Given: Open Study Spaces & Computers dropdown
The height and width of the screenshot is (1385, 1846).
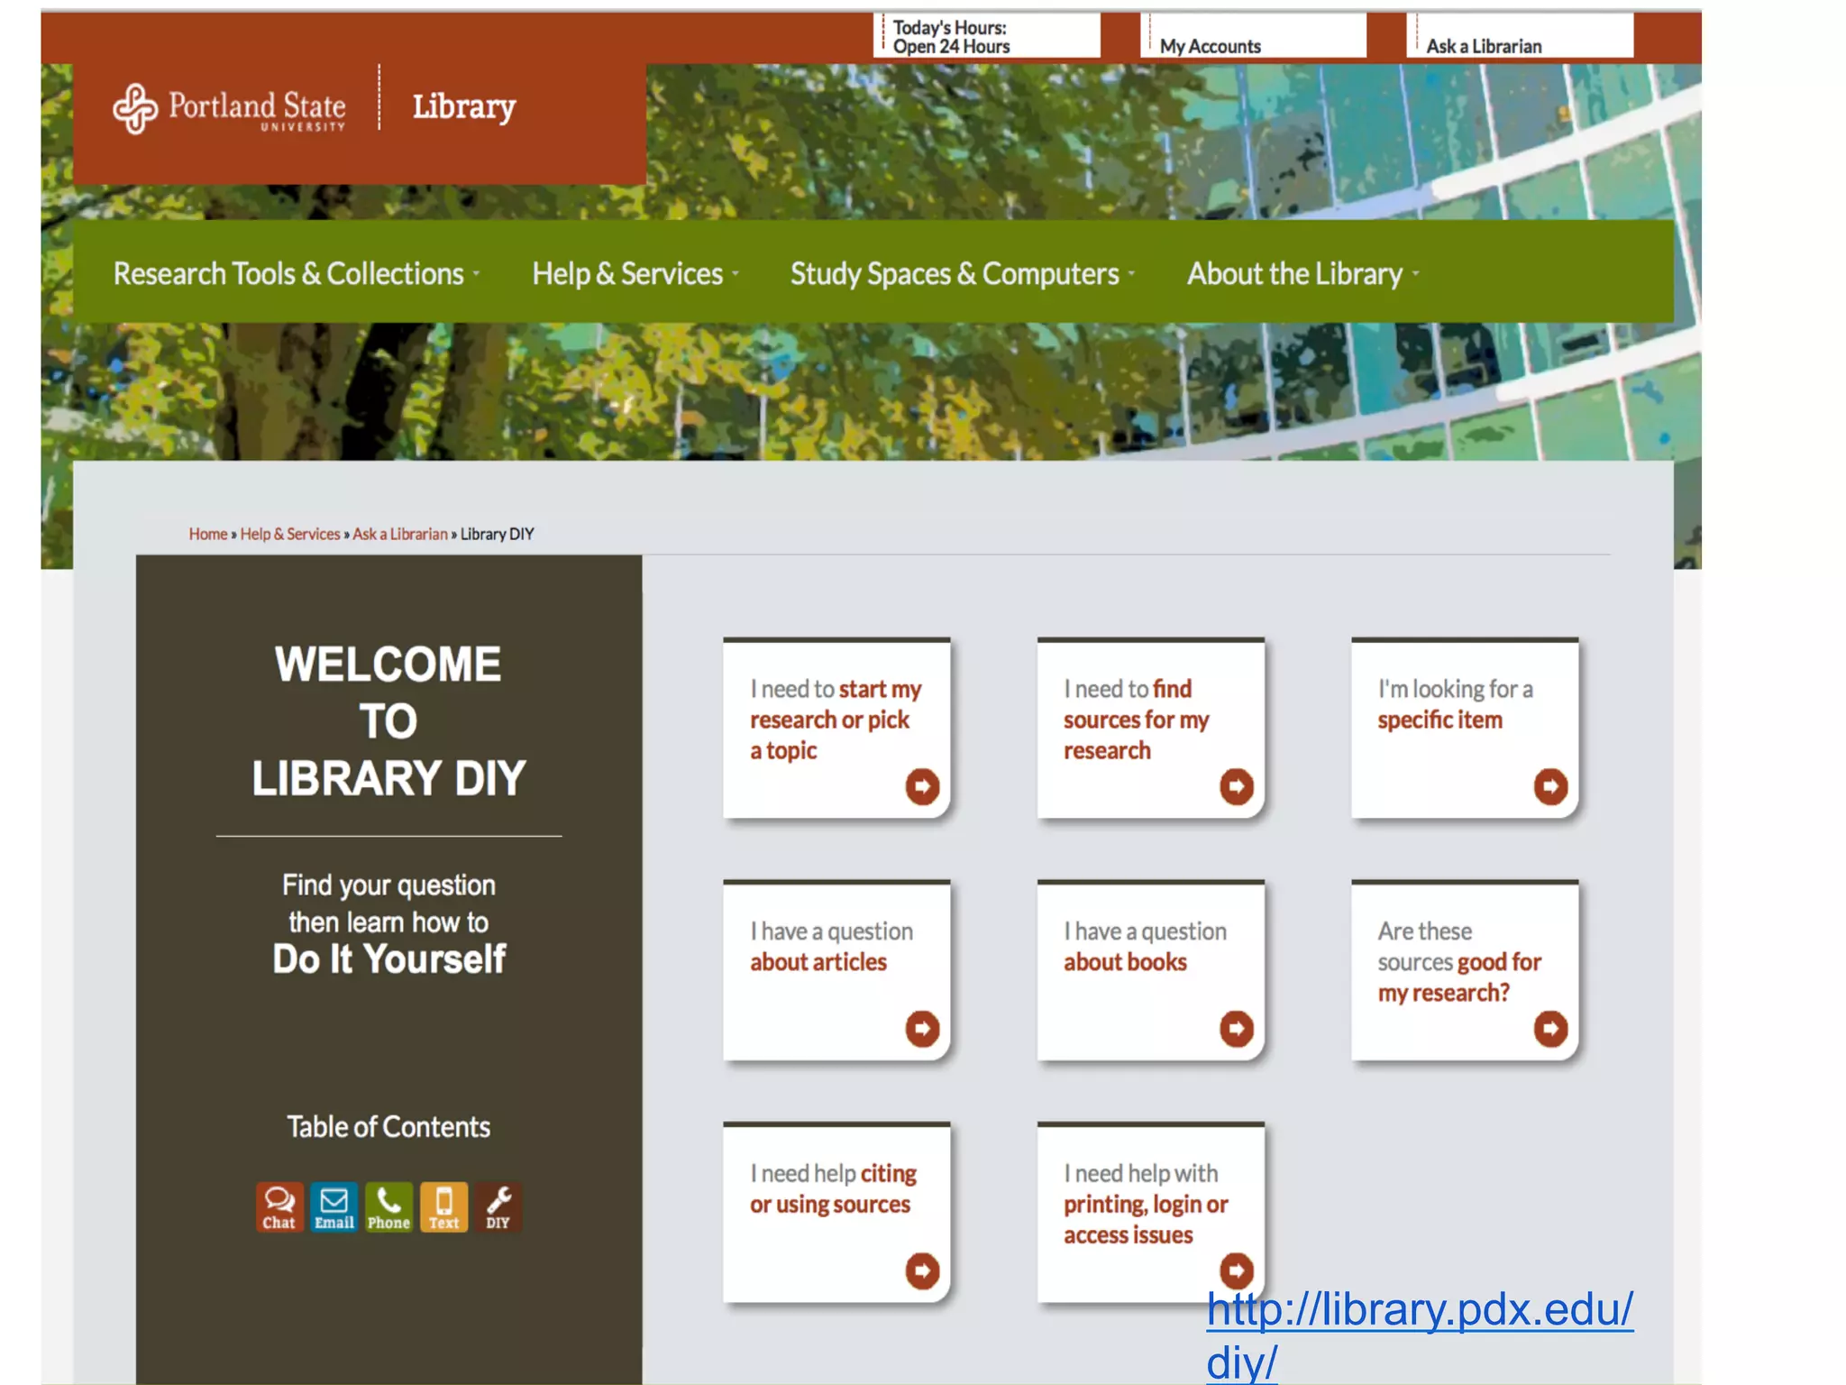Looking at the screenshot, I should (x=962, y=274).
